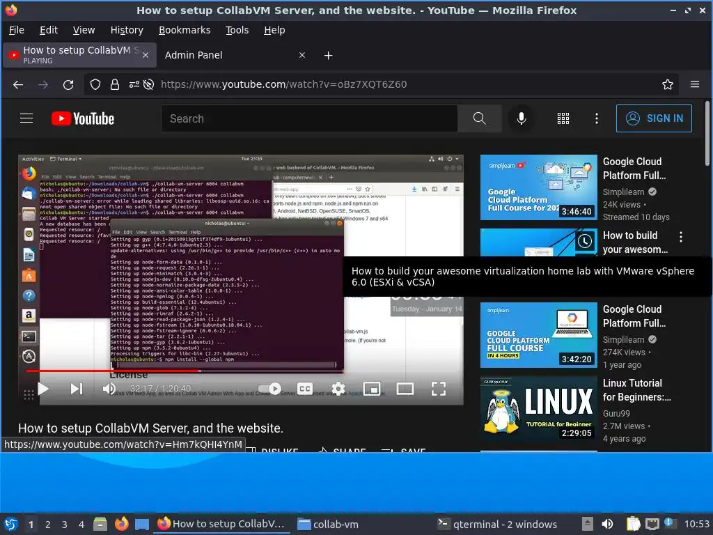Image resolution: width=713 pixels, height=535 pixels.
Task: View site security via the padlock icon
Action: click(115, 84)
